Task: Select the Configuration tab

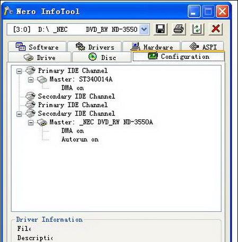Action: 179,57
